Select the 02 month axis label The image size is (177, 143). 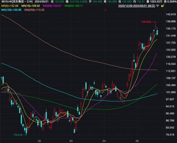tap(39, 141)
